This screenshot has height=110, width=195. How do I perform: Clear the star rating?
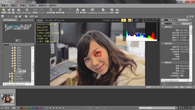[47, 108]
